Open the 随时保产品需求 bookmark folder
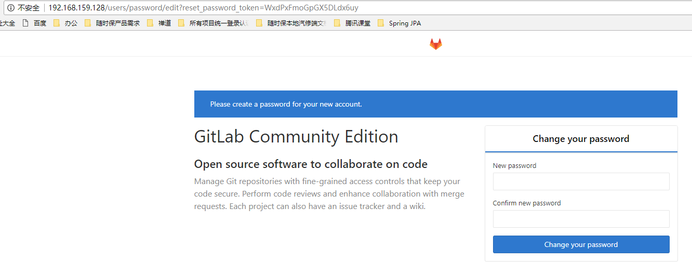692x273 pixels. [x=112, y=23]
